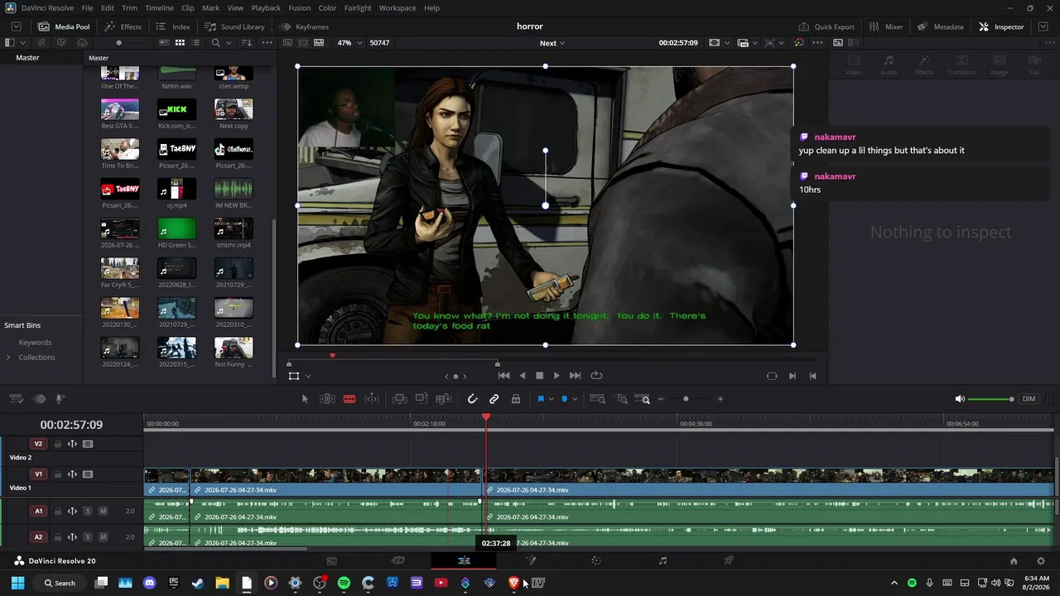This screenshot has height=596, width=1060.
Task: Open the Sound Library panel
Action: coord(234,26)
